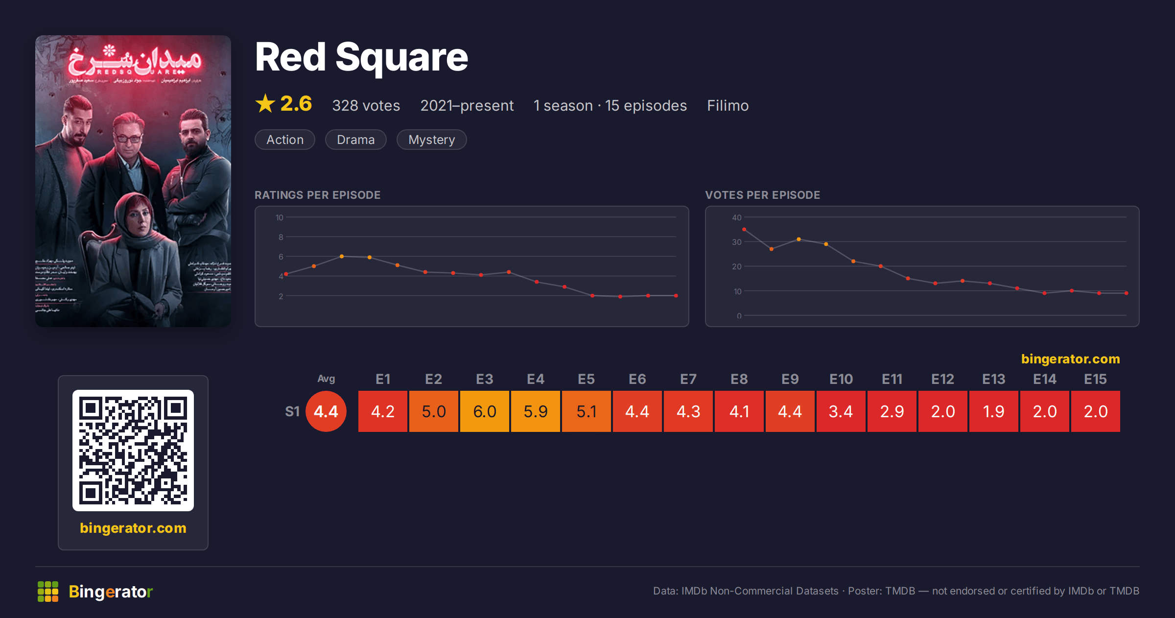
Task: Open bingerator.com link under the QR code
Action: [x=133, y=528]
